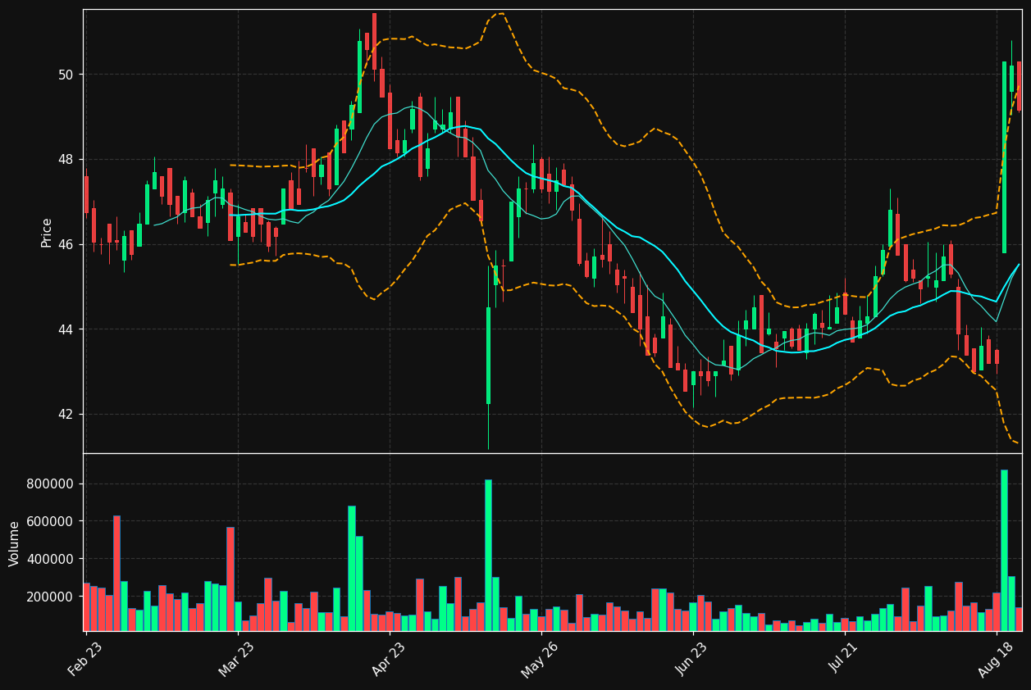Select the long green candle with low near 41

tap(488, 356)
